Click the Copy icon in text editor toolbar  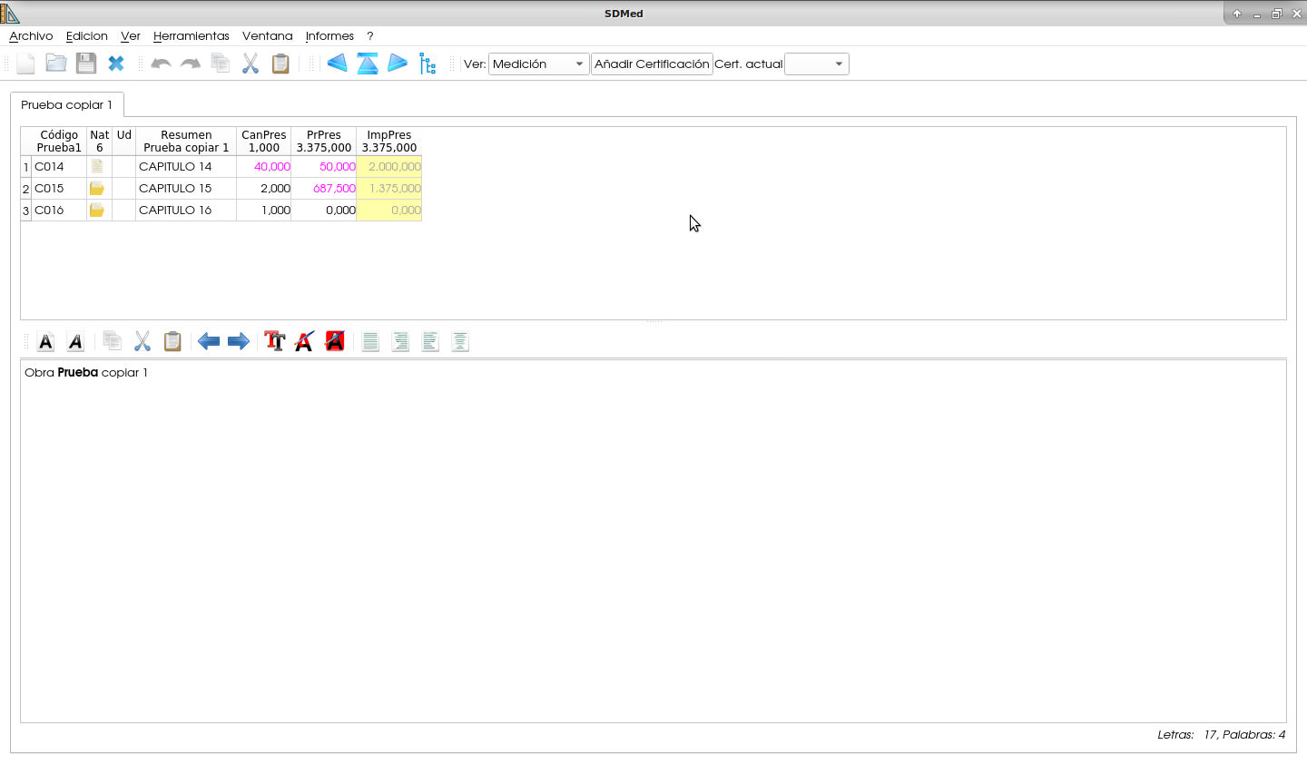(x=113, y=341)
